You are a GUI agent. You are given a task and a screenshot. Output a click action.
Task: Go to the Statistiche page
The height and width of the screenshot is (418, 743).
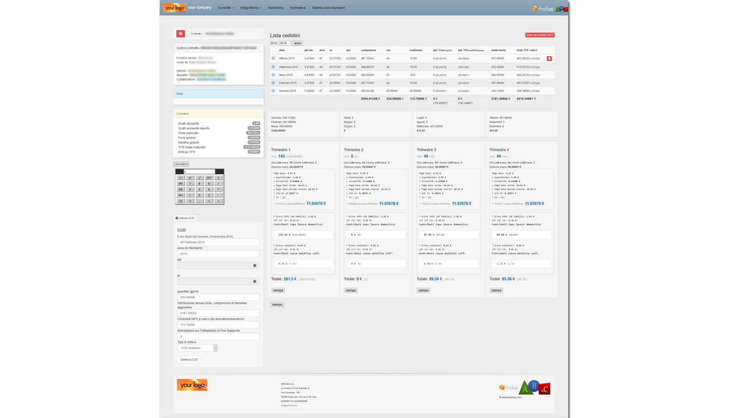pos(276,8)
